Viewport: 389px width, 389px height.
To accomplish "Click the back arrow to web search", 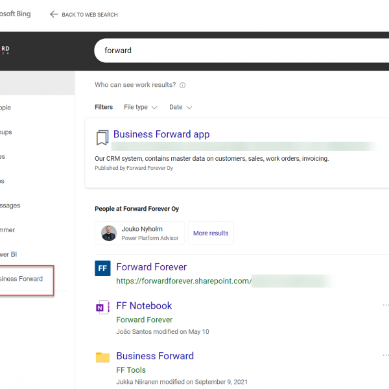I will pyautogui.click(x=54, y=14).
